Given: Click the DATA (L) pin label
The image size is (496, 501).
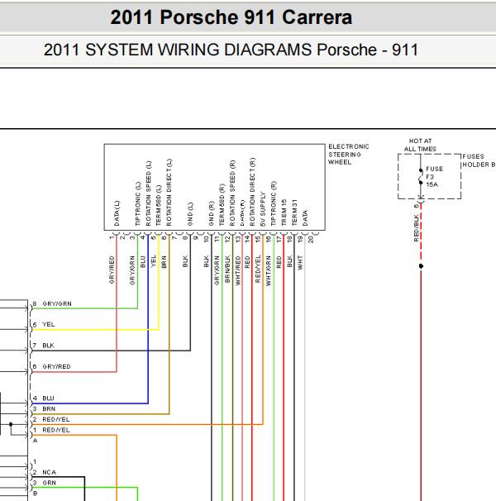Looking at the screenshot, I should click(x=117, y=213).
